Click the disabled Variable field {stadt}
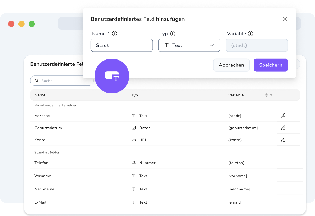The image size is (315, 216). point(257,45)
